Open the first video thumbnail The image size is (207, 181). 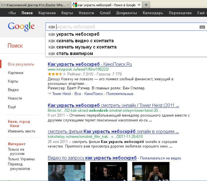[67, 171]
